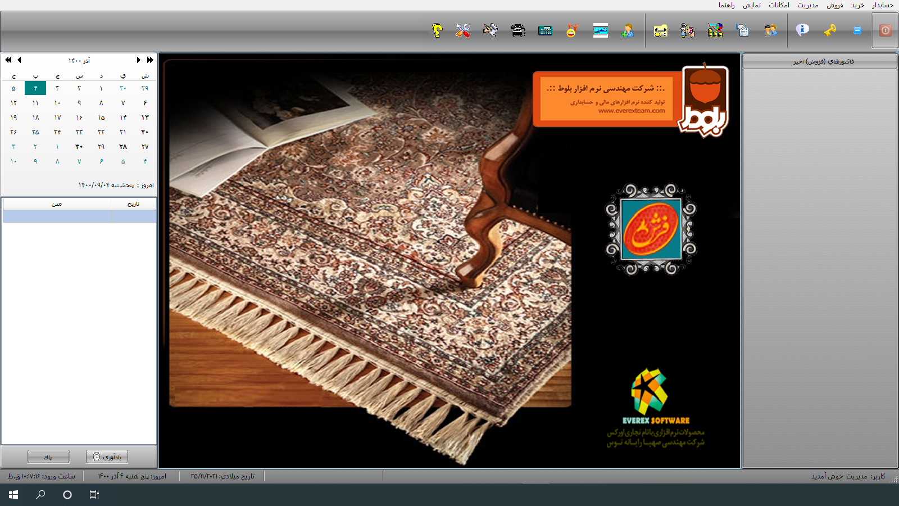Click the wrench and screwdriver settings icon
Viewport: 899px width, 506px height.
pyautogui.click(x=463, y=30)
